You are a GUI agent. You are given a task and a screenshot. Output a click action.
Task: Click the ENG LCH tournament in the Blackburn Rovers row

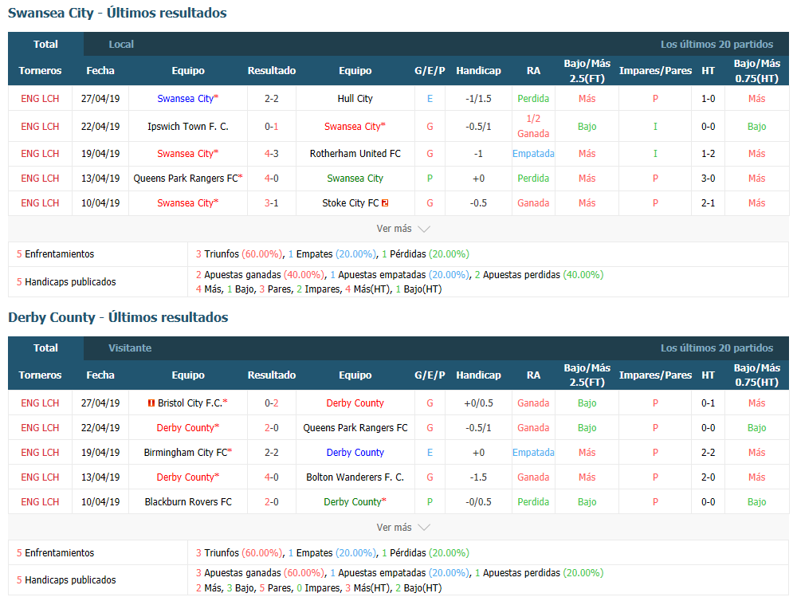(40, 502)
